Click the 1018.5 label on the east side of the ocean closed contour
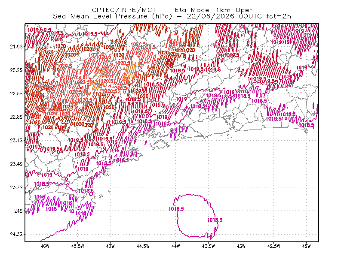344x265 pixels. coord(215,220)
